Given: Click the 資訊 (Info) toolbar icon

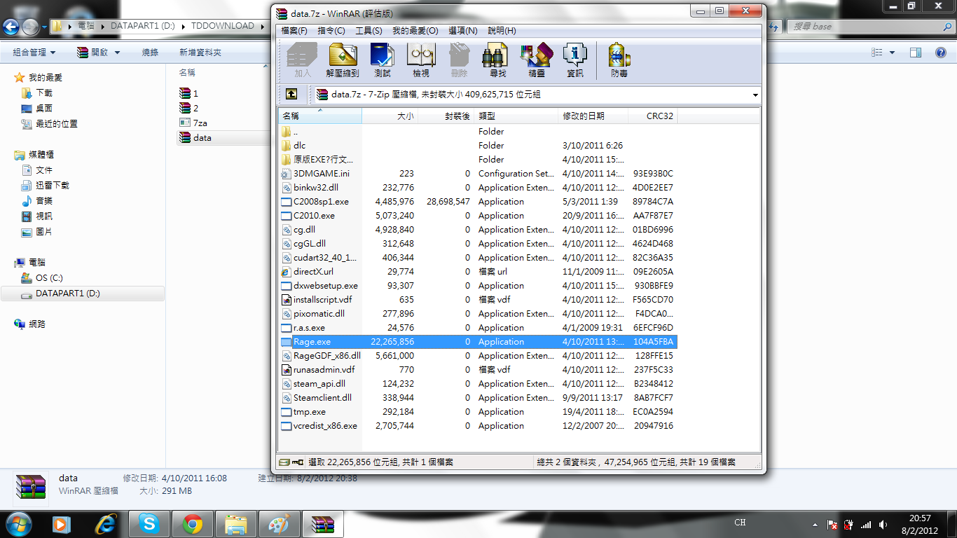Looking at the screenshot, I should (x=574, y=60).
